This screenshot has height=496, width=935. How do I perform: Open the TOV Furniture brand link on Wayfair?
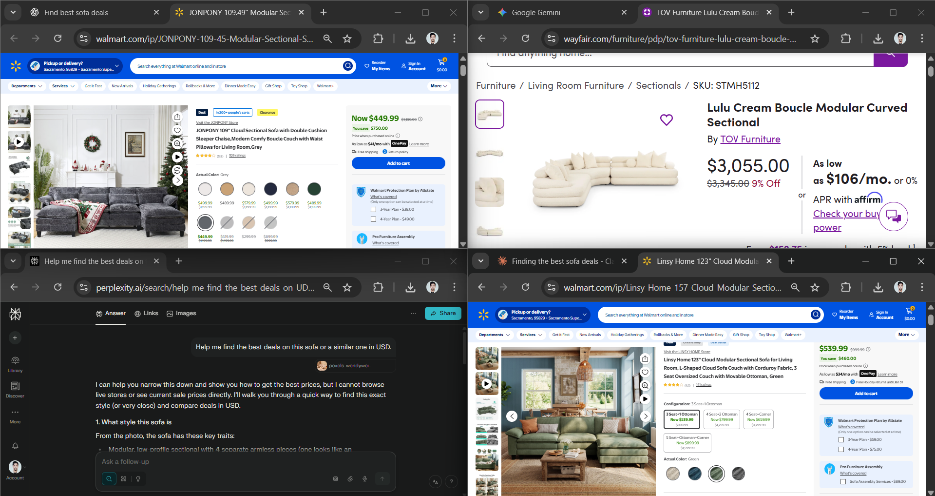point(750,139)
